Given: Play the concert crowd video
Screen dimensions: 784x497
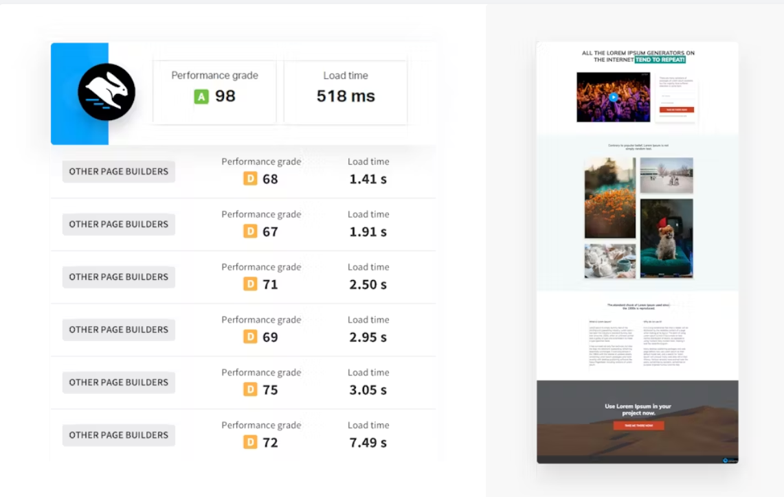Looking at the screenshot, I should point(613,97).
